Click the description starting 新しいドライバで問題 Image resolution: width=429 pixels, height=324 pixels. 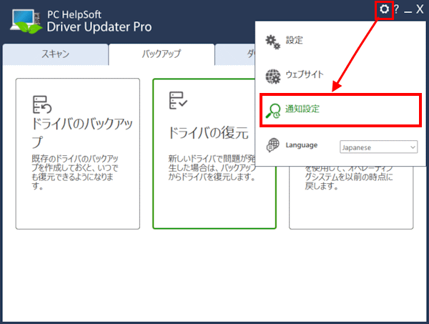212,168
